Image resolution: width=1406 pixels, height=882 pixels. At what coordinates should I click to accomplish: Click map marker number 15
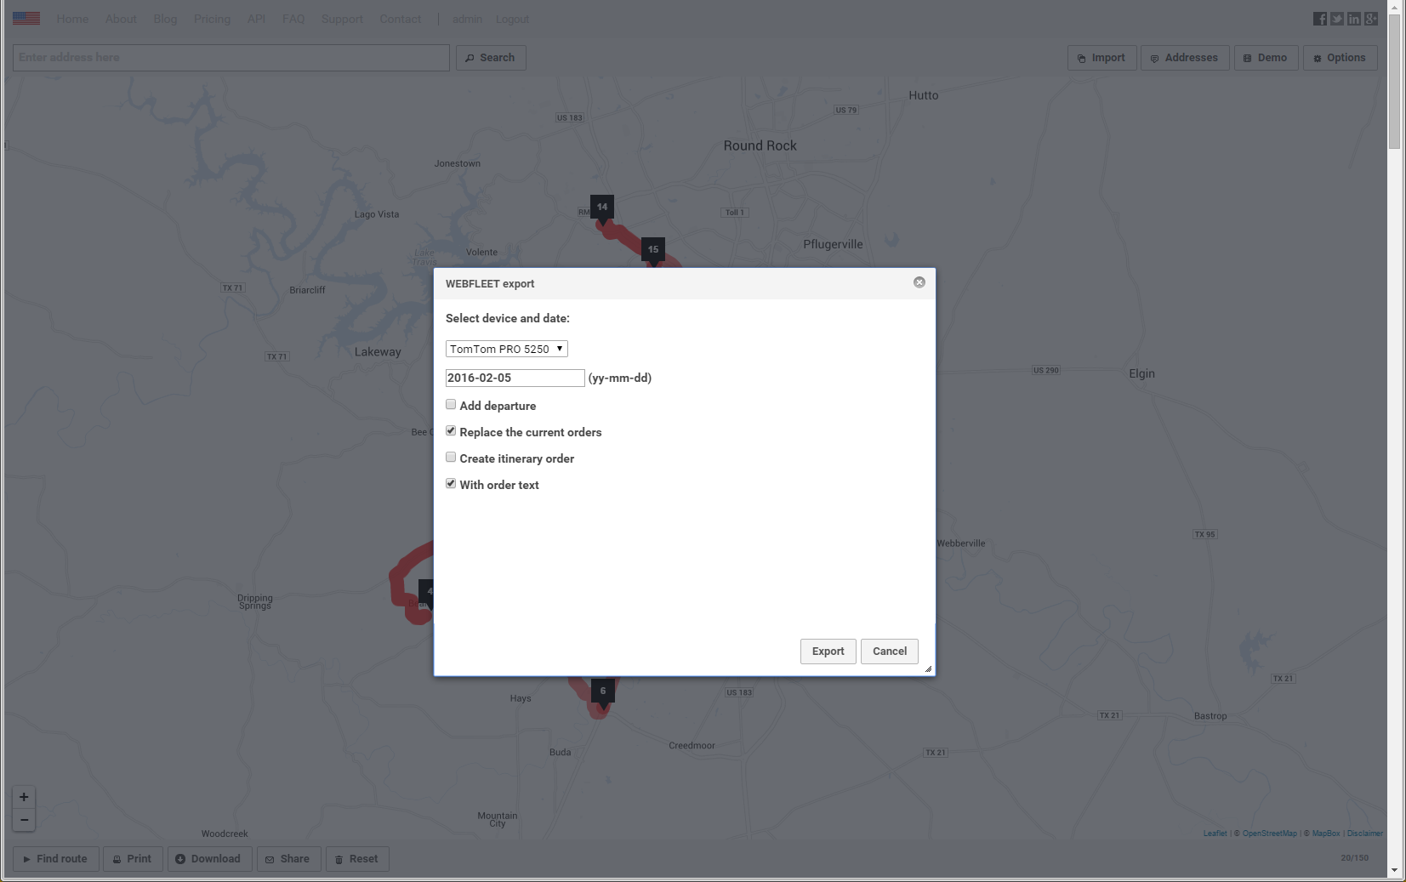point(653,251)
